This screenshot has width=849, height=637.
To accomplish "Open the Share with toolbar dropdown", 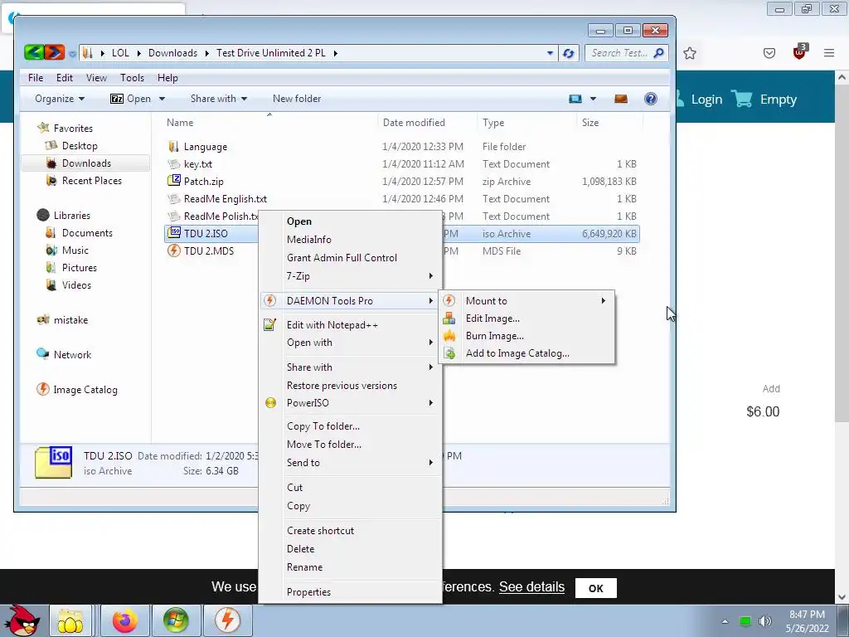I will click(219, 99).
